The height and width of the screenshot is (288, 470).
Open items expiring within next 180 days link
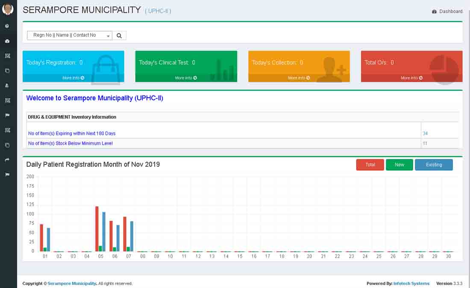pos(72,134)
